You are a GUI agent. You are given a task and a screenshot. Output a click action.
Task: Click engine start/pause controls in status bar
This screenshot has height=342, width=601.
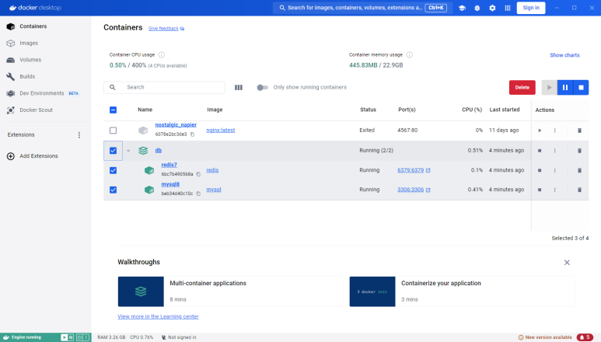[67, 337]
